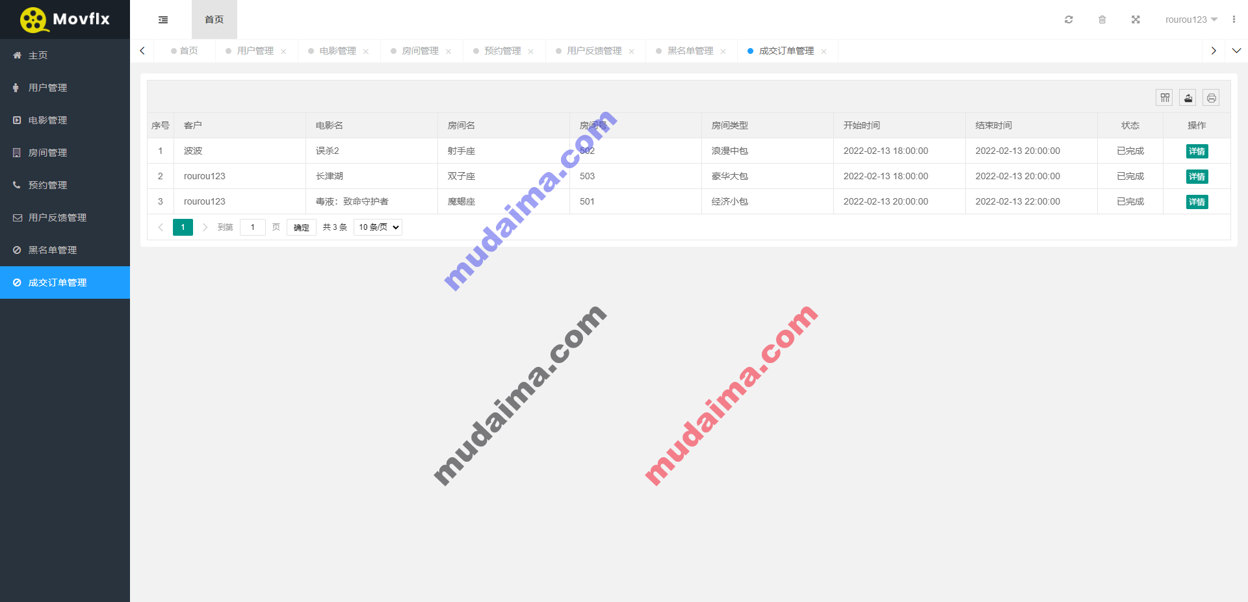Close the 用户反馈管理 tab
This screenshot has height=602, width=1248.
tap(632, 51)
